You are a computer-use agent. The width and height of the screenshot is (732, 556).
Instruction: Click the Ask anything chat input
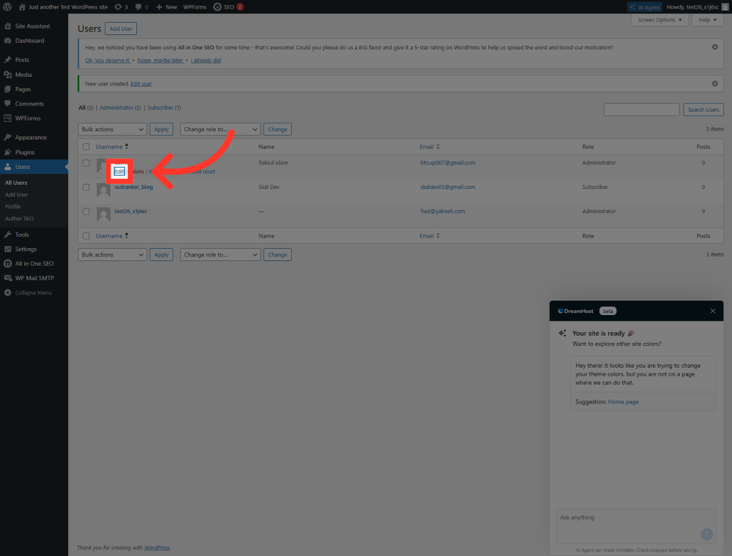click(x=636, y=526)
